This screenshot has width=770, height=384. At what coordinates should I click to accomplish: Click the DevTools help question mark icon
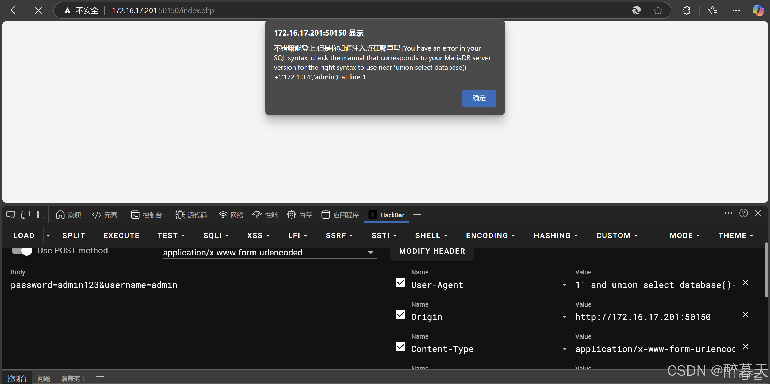click(744, 213)
